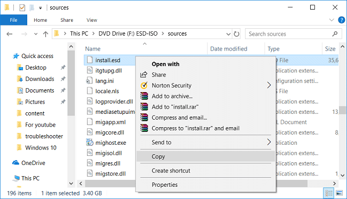Expand the ribbon with the chevron

332,20
